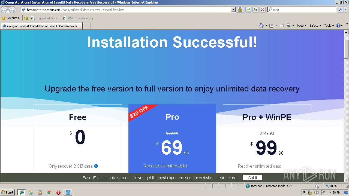This screenshot has width=349, height=196.
Task: Click the info icon beside 2 GB data
Action: tap(96, 166)
